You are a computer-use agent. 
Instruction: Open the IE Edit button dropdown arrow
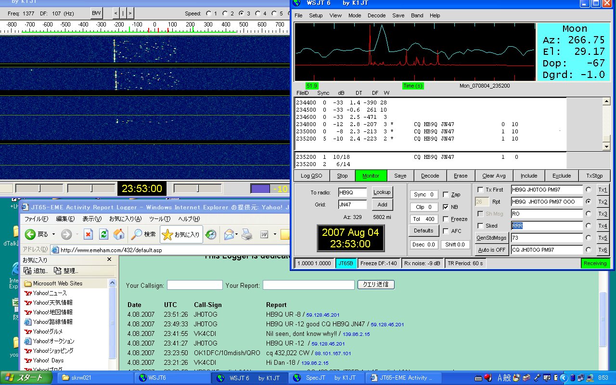click(x=274, y=234)
